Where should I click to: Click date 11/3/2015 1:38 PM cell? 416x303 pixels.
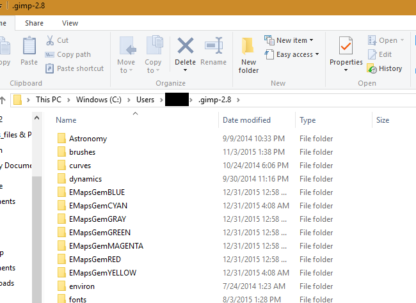(253, 152)
